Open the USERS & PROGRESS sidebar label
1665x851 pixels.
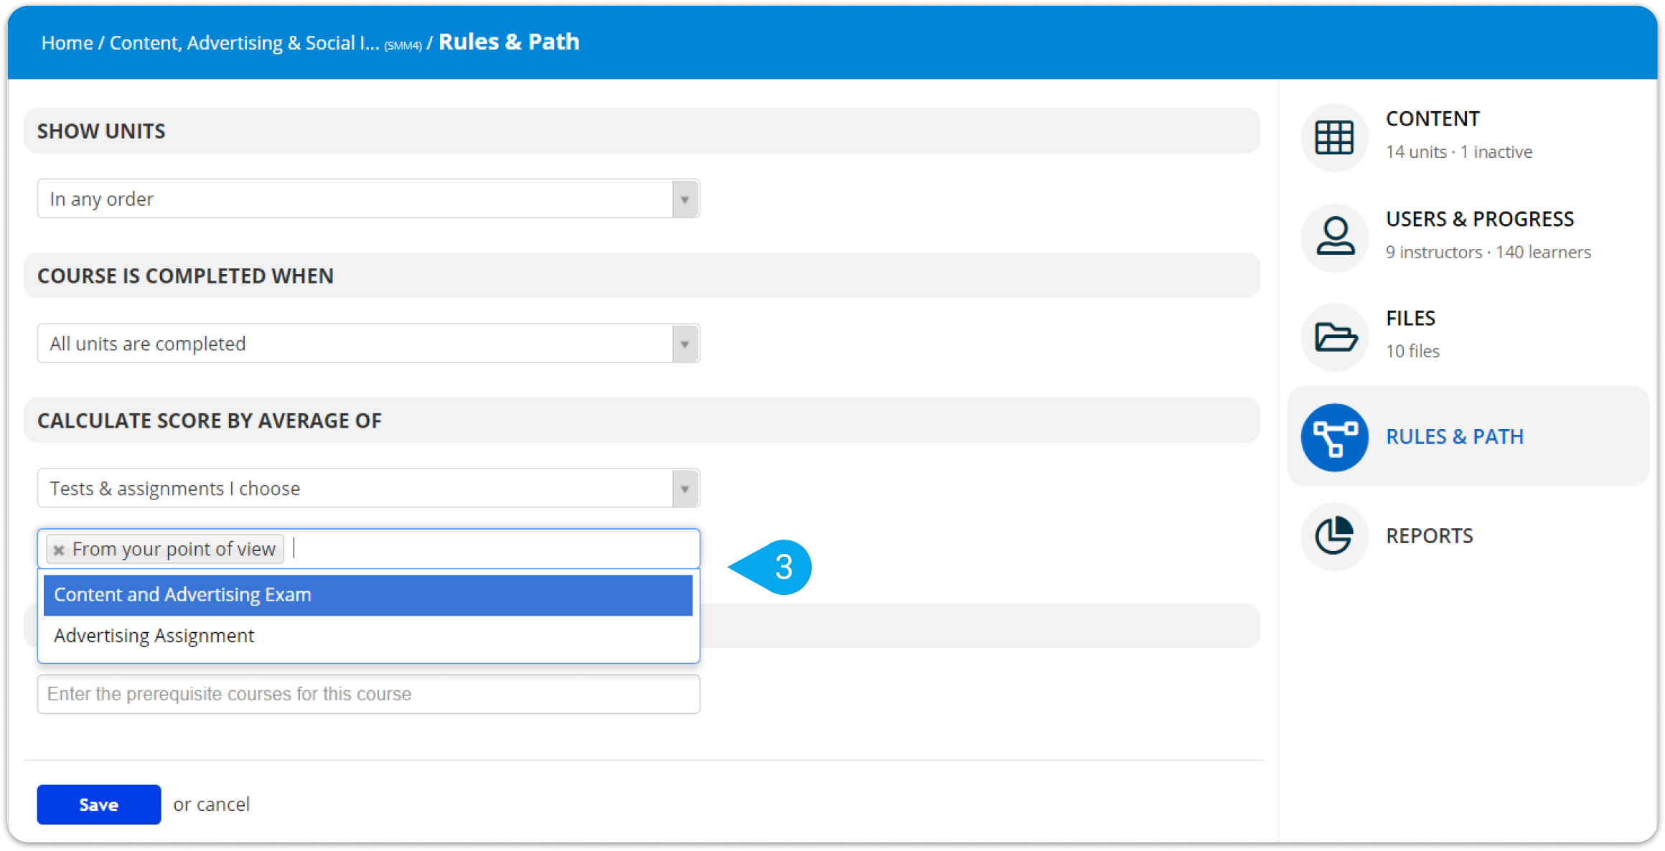(x=1480, y=219)
